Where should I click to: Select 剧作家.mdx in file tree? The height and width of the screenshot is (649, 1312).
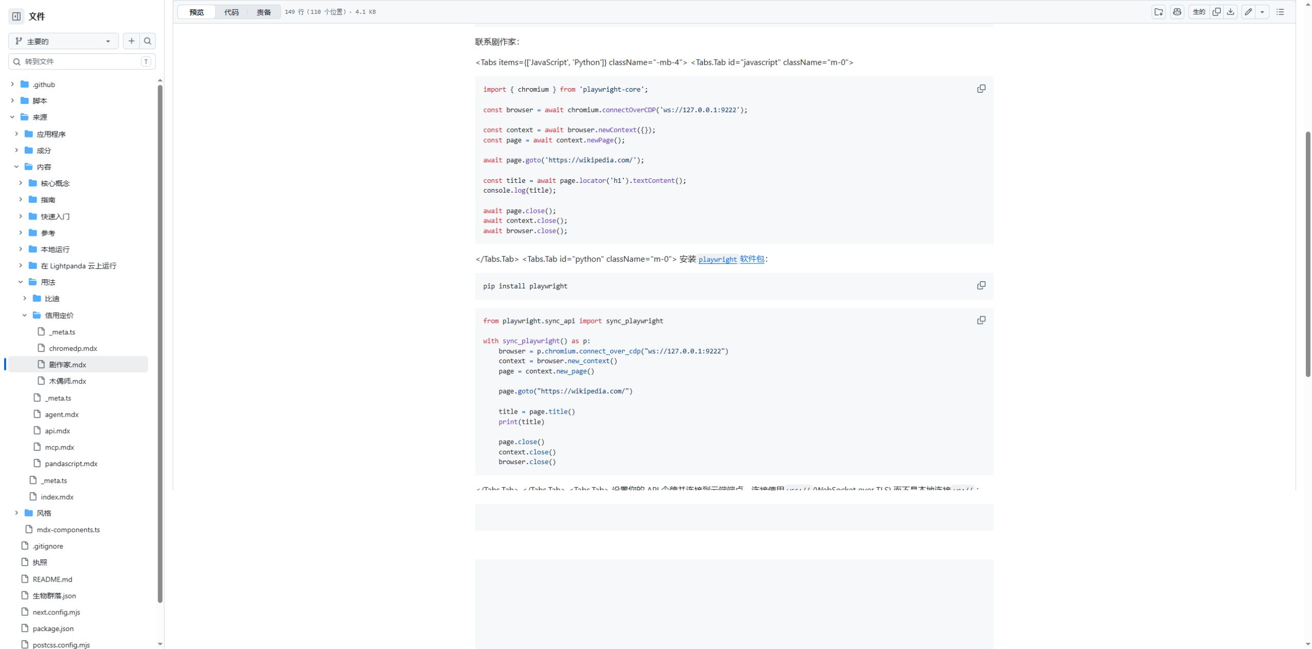coord(78,365)
